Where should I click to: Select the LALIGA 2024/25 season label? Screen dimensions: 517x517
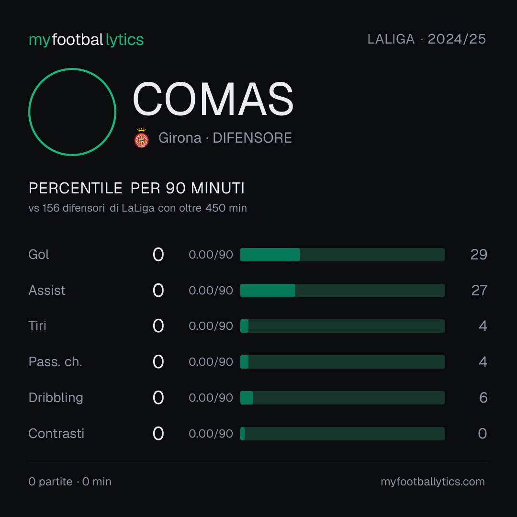(427, 39)
